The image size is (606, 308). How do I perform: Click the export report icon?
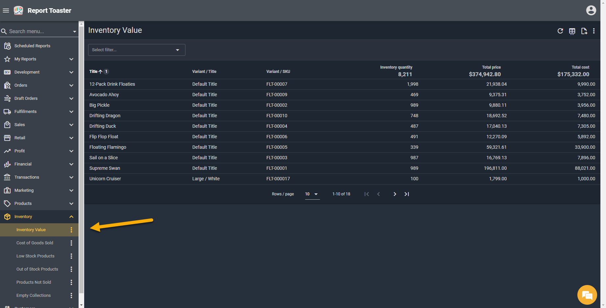point(584,31)
